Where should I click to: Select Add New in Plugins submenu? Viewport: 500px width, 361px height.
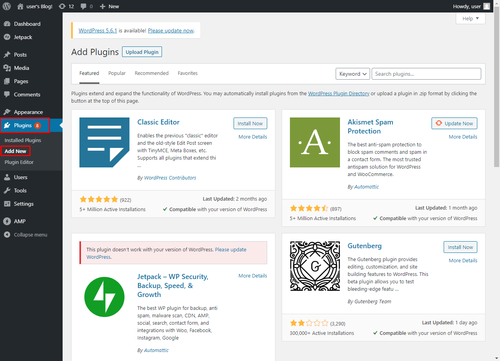coord(16,151)
